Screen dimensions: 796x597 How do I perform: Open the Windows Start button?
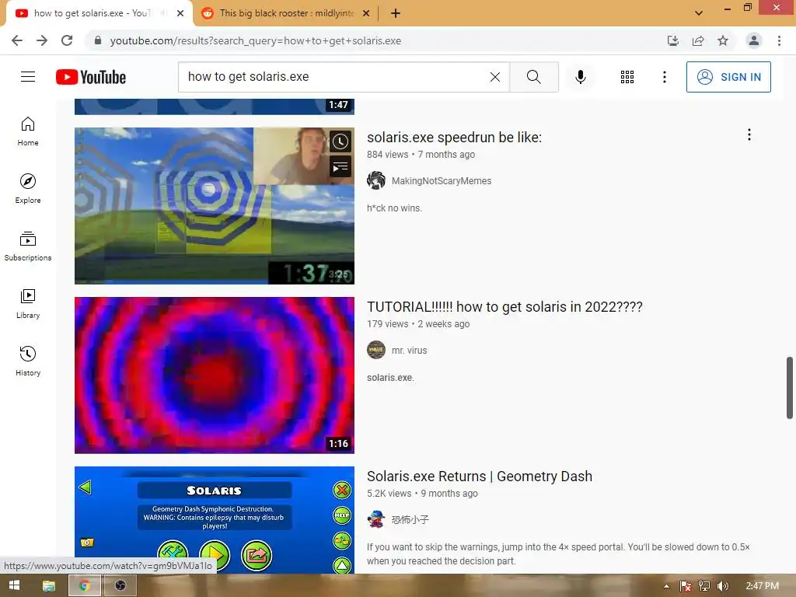pyautogui.click(x=14, y=585)
